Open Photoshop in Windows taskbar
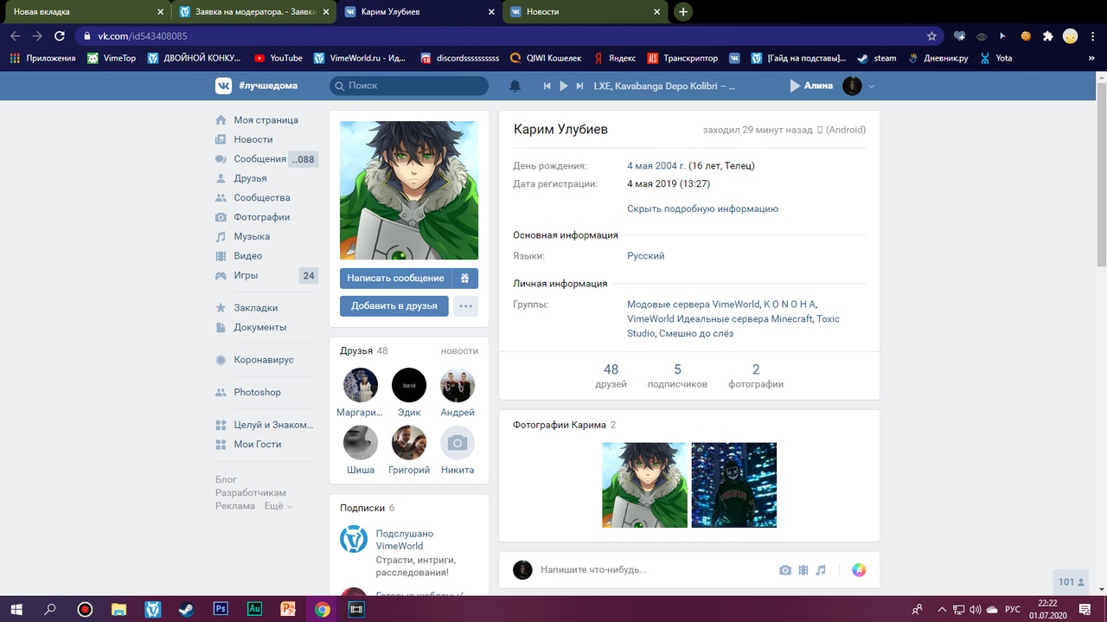This screenshot has width=1107, height=622. click(221, 609)
